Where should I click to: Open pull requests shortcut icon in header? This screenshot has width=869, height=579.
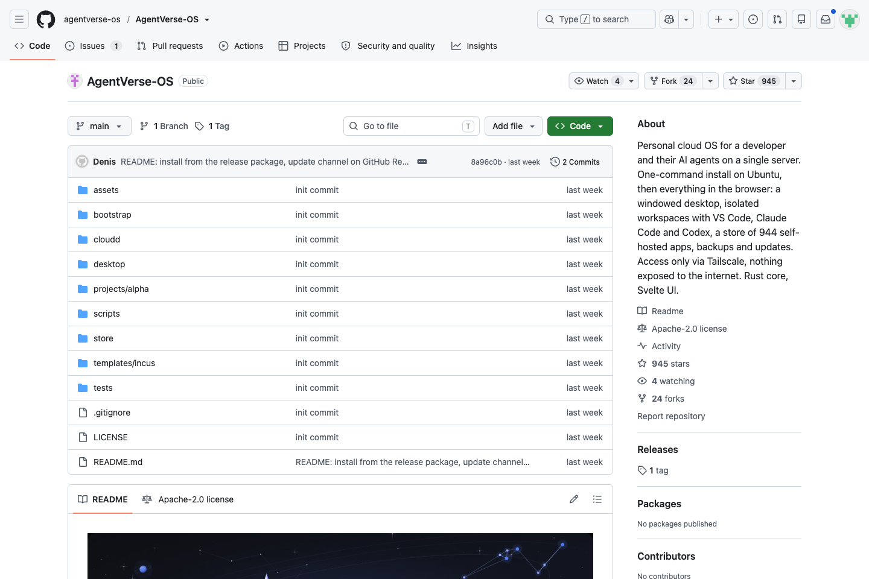[777, 19]
